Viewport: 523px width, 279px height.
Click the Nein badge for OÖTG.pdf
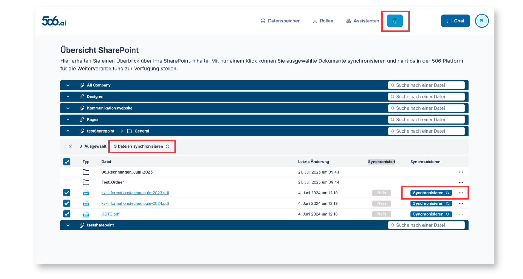coord(381,214)
